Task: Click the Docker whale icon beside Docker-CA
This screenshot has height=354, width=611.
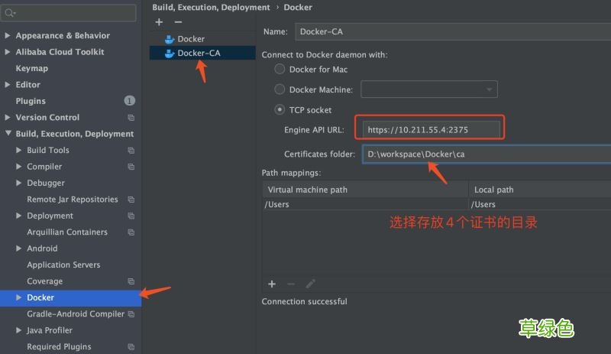Action: pos(169,53)
